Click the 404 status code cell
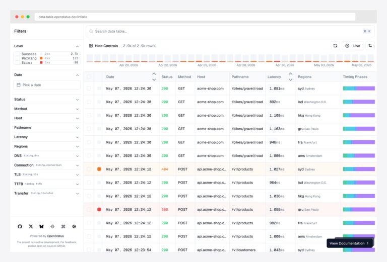 pos(165,169)
